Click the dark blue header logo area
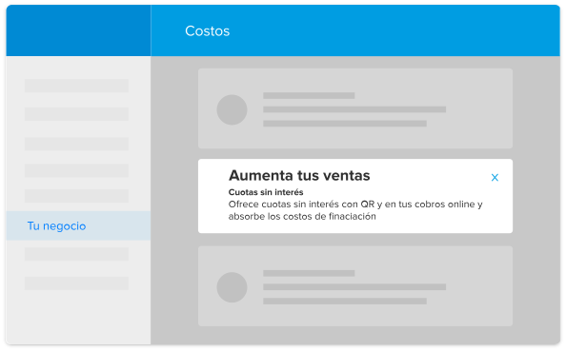Image resolution: width=566 pixels, height=351 pixels. click(x=78, y=30)
